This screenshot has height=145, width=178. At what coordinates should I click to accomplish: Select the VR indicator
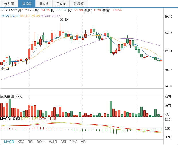pos(83,142)
